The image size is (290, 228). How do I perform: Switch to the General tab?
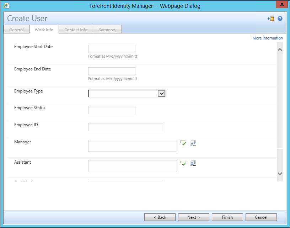pos(16,30)
